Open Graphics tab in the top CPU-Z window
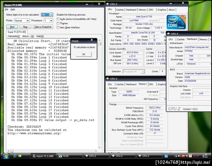This screenshot has width=212, height=166. 162,10
